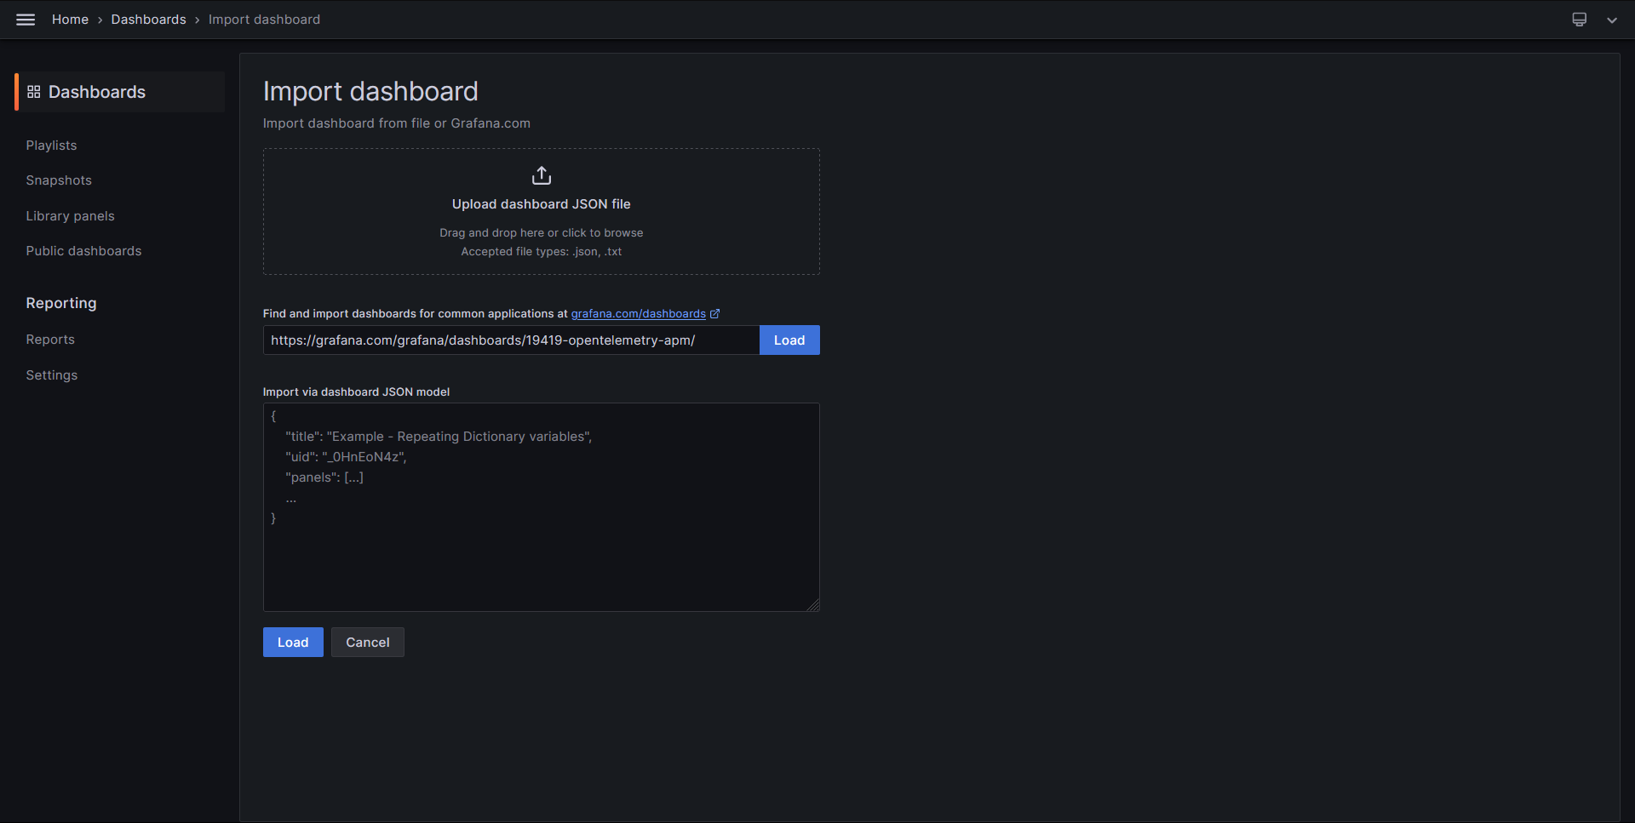Open Reports under Reporting
The image size is (1635, 823).
tap(50, 340)
